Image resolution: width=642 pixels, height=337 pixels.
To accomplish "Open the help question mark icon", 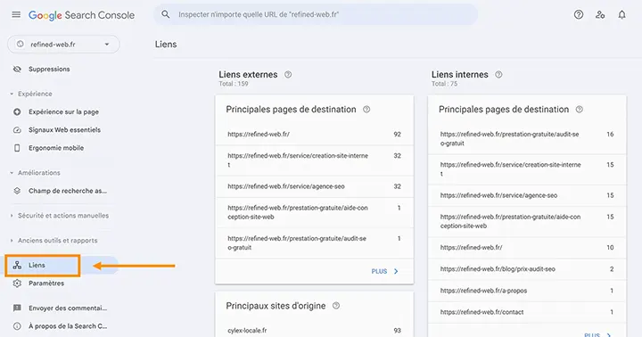I will 579,15.
